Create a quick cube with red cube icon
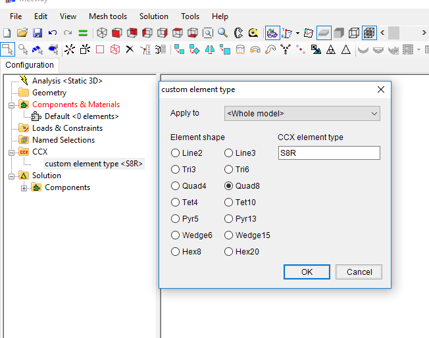The width and height of the screenshot is (429, 338). [115, 50]
